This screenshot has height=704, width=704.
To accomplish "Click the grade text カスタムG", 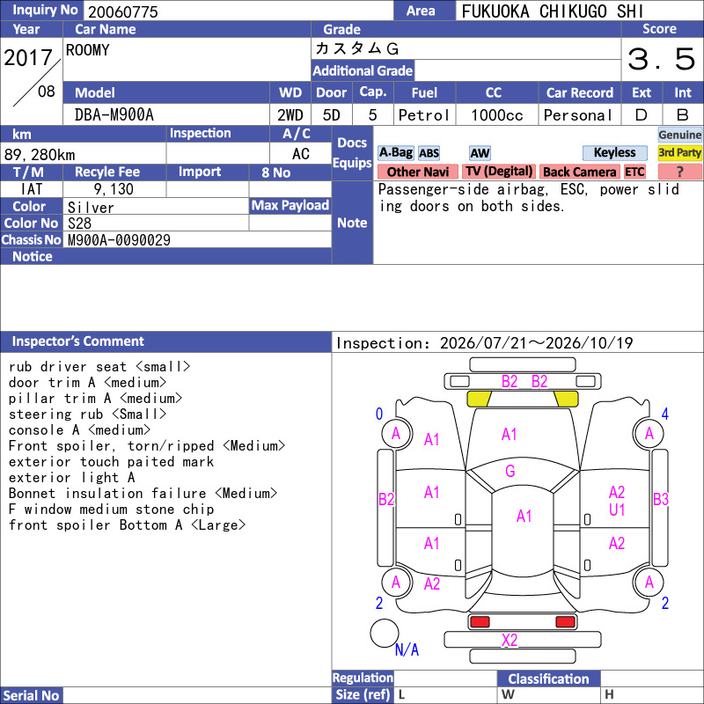I will [x=357, y=48].
